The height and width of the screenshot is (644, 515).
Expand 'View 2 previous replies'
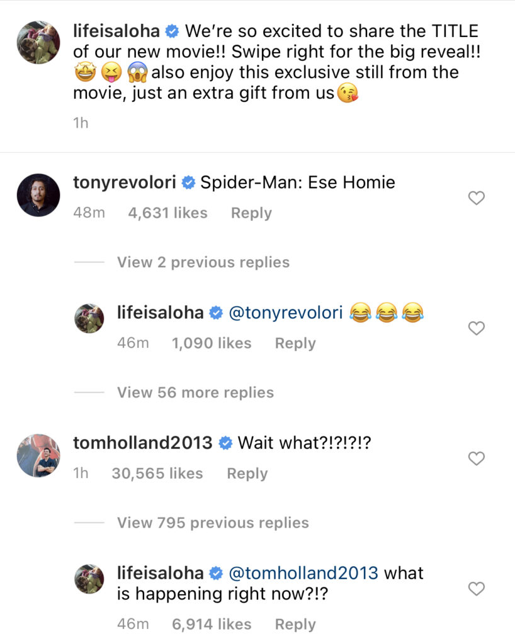[x=203, y=262]
